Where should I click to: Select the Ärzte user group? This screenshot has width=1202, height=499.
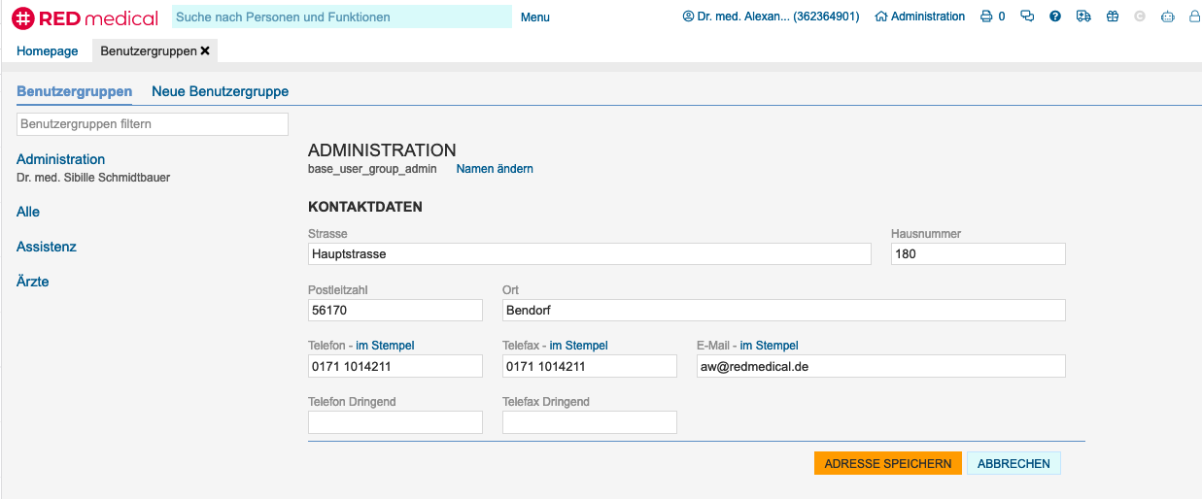click(x=33, y=282)
